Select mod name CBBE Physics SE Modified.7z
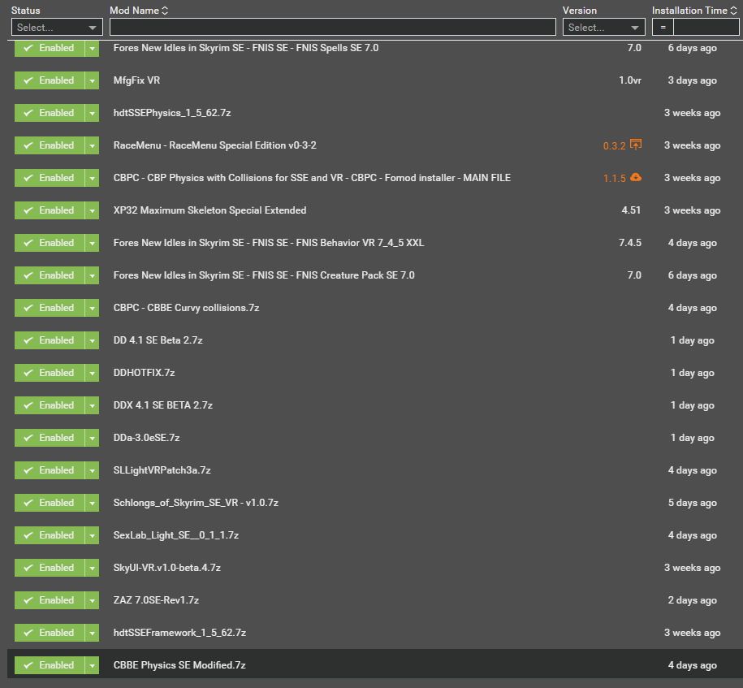 tap(179, 664)
